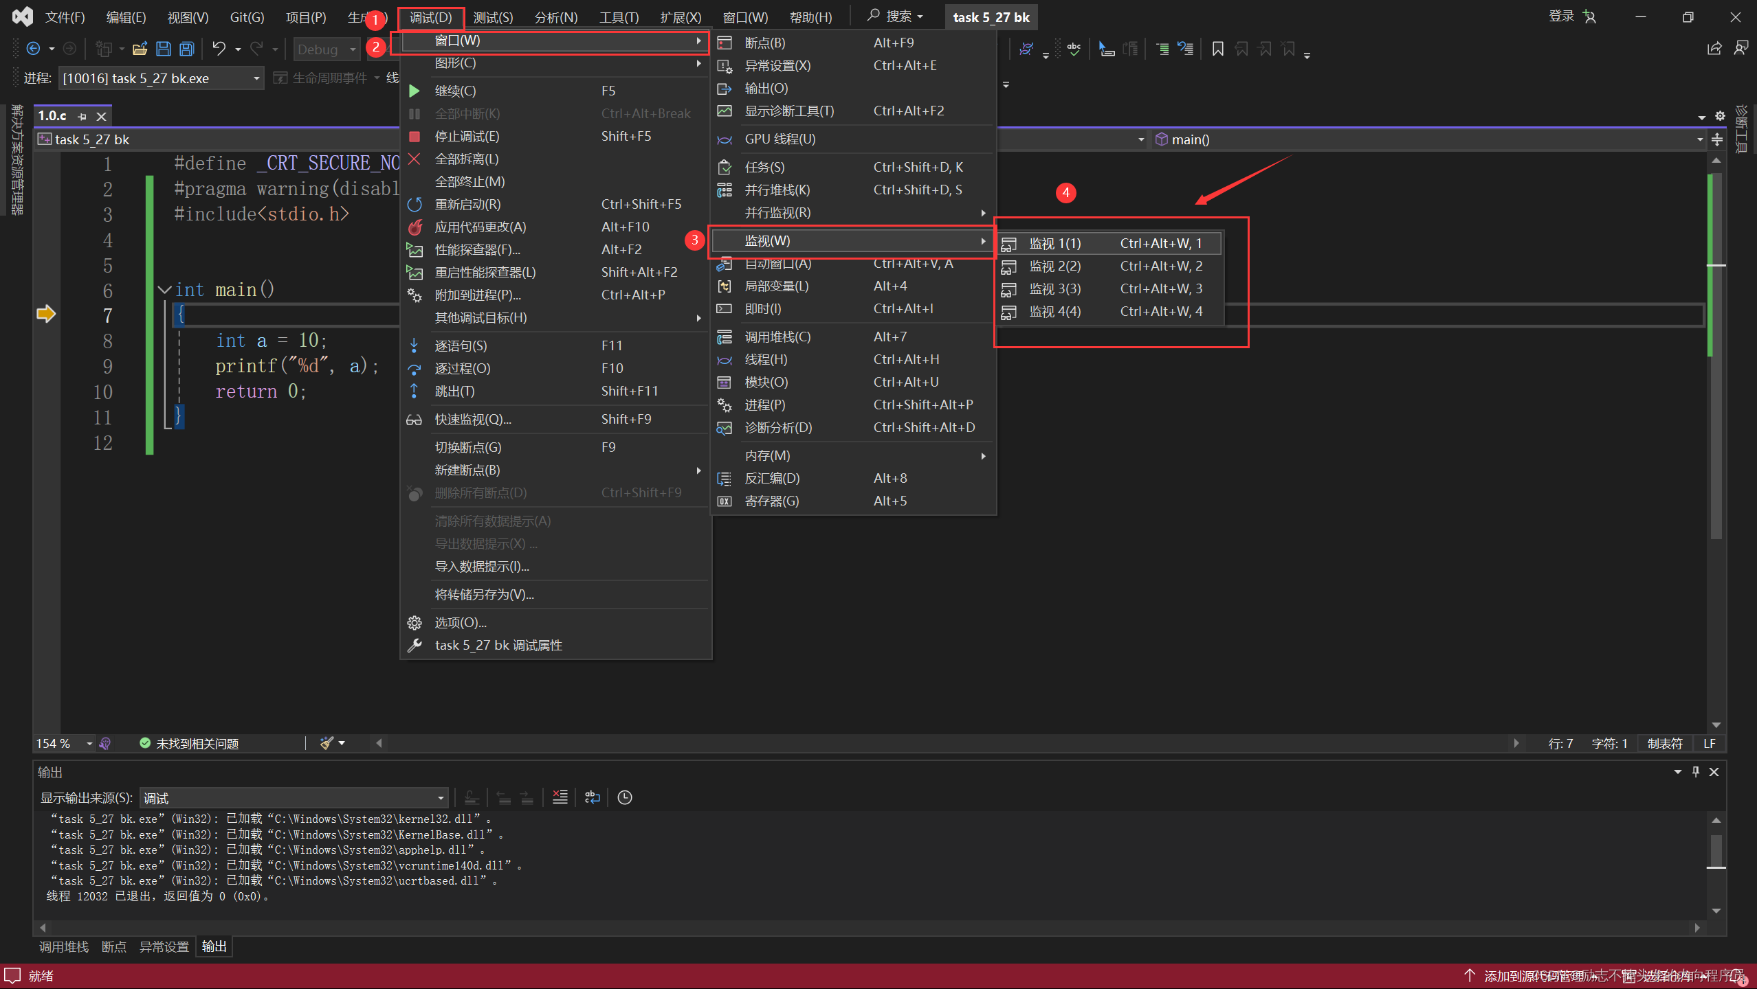Click 反汇编(D) icon
Screen dimensions: 1757x989
(725, 478)
